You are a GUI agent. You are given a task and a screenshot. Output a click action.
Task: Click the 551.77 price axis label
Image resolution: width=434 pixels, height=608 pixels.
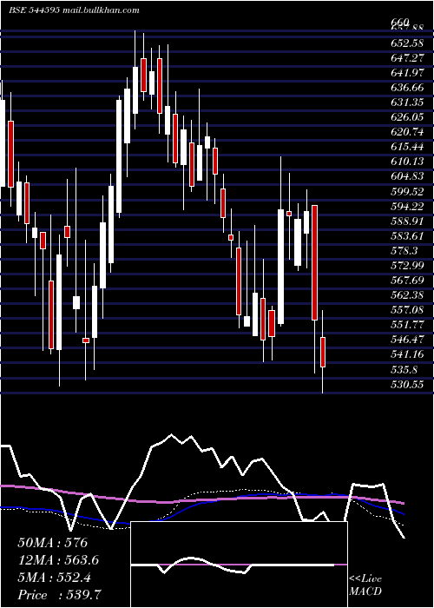click(407, 325)
